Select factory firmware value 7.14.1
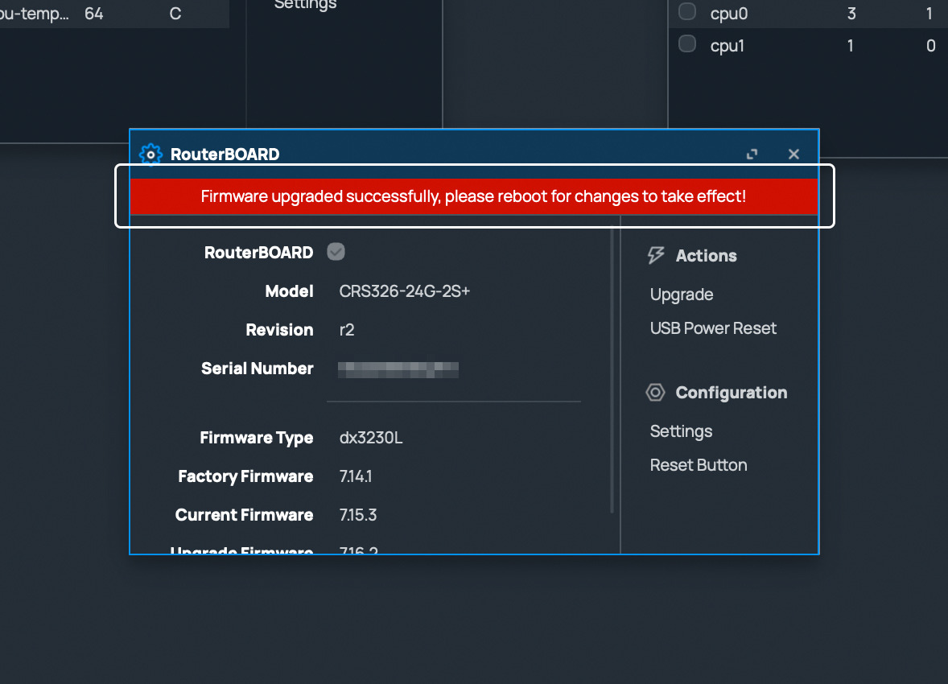Viewport: 948px width, 684px height. click(356, 476)
